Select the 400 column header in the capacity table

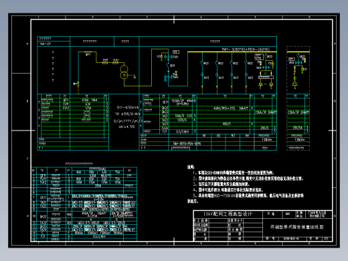coord(79,172)
